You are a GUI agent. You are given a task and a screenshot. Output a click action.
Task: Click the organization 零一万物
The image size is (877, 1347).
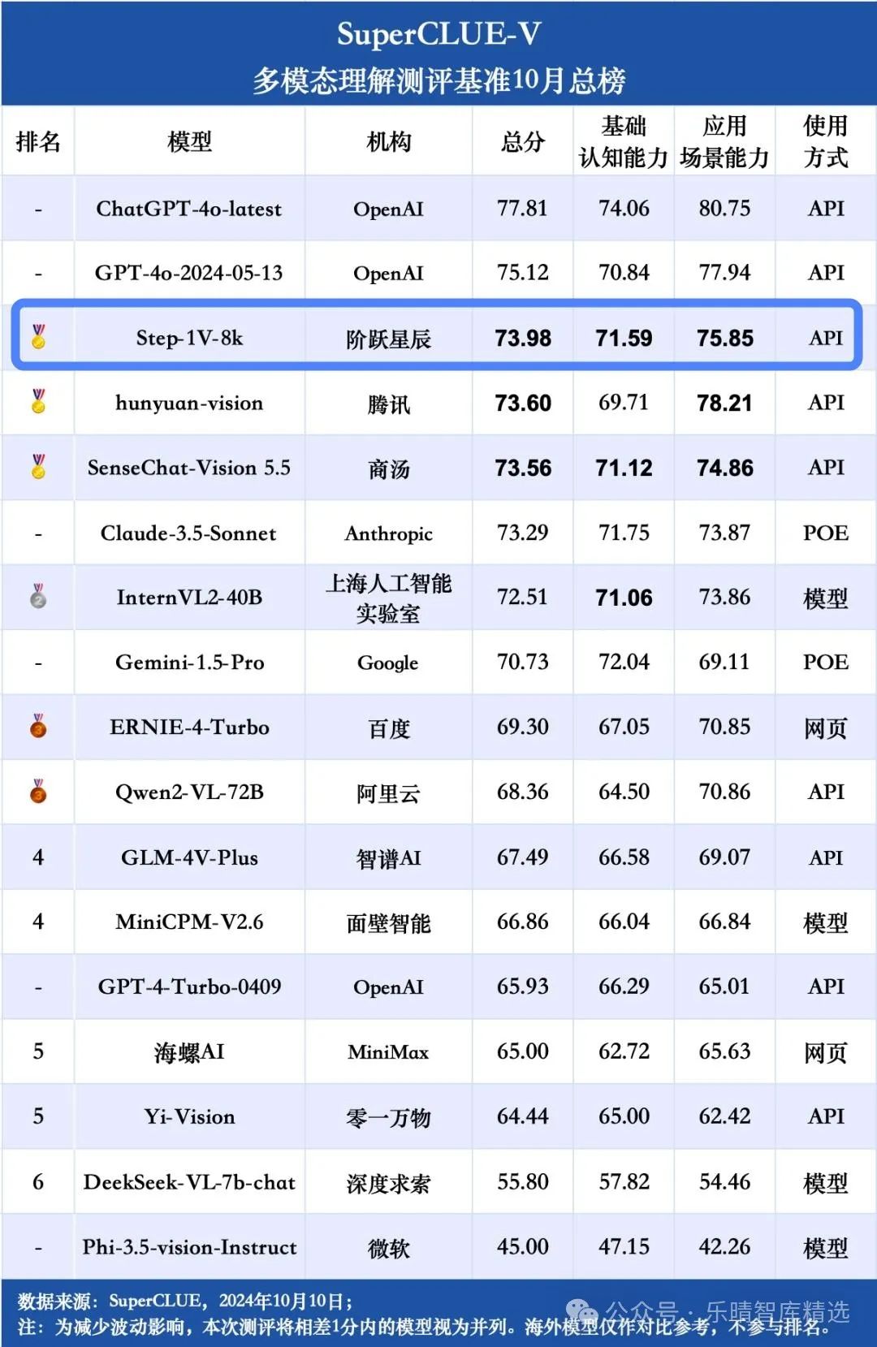(x=388, y=1118)
